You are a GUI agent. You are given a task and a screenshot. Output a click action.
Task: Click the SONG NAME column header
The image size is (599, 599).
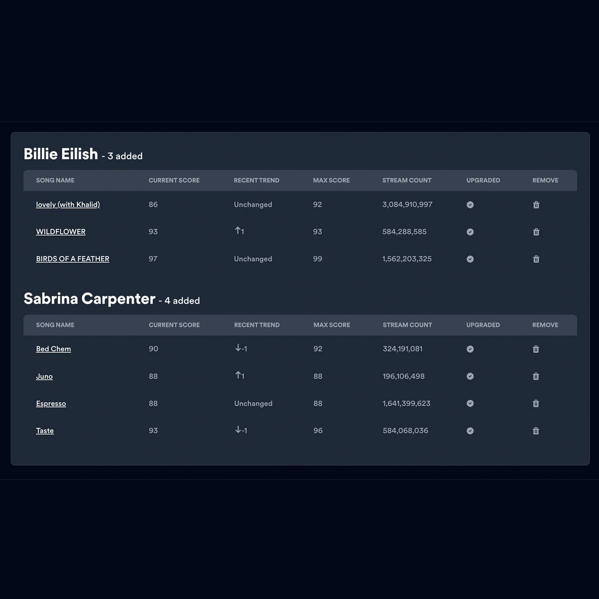point(55,180)
